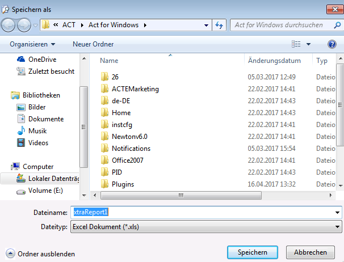Open Bilder library
This screenshot has width=344, height=262.
coord(31,107)
